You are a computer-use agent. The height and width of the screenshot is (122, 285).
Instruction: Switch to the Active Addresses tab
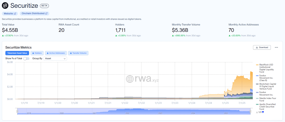56,53
